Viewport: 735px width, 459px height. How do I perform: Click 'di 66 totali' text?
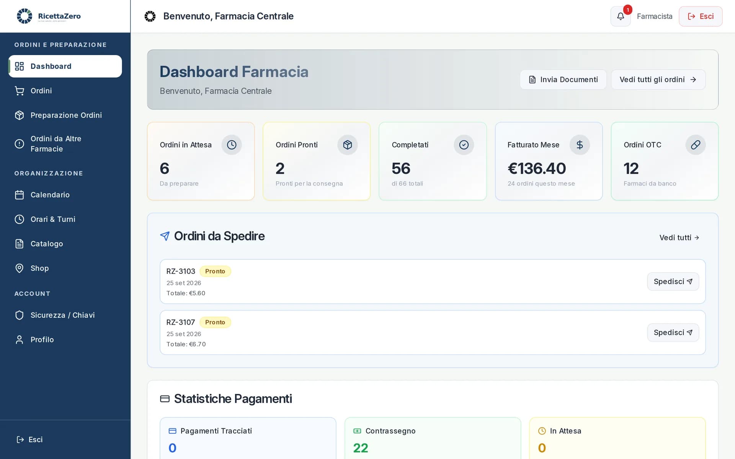tap(407, 184)
